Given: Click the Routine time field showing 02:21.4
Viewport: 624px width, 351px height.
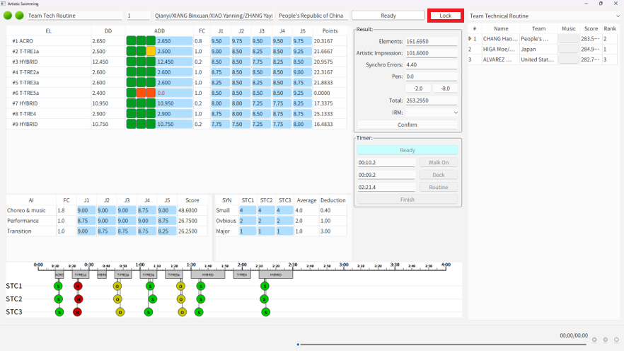Looking at the screenshot, I should [386, 187].
